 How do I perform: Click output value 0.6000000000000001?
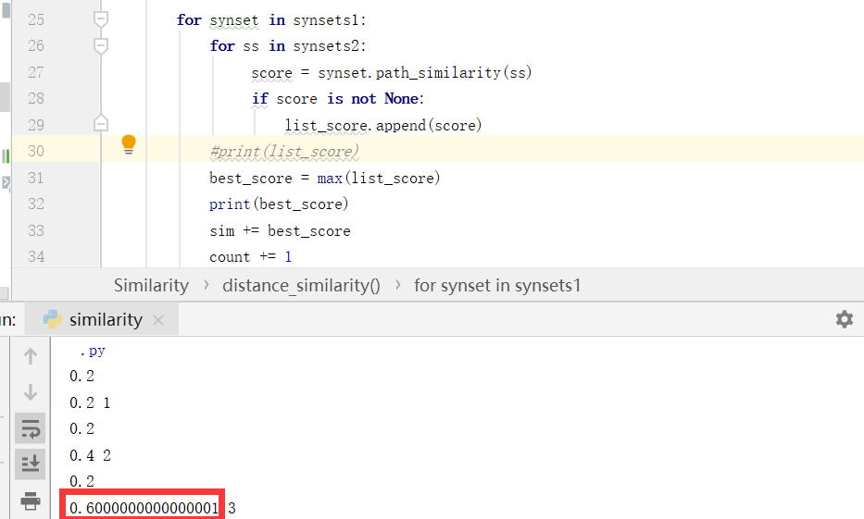click(x=144, y=508)
